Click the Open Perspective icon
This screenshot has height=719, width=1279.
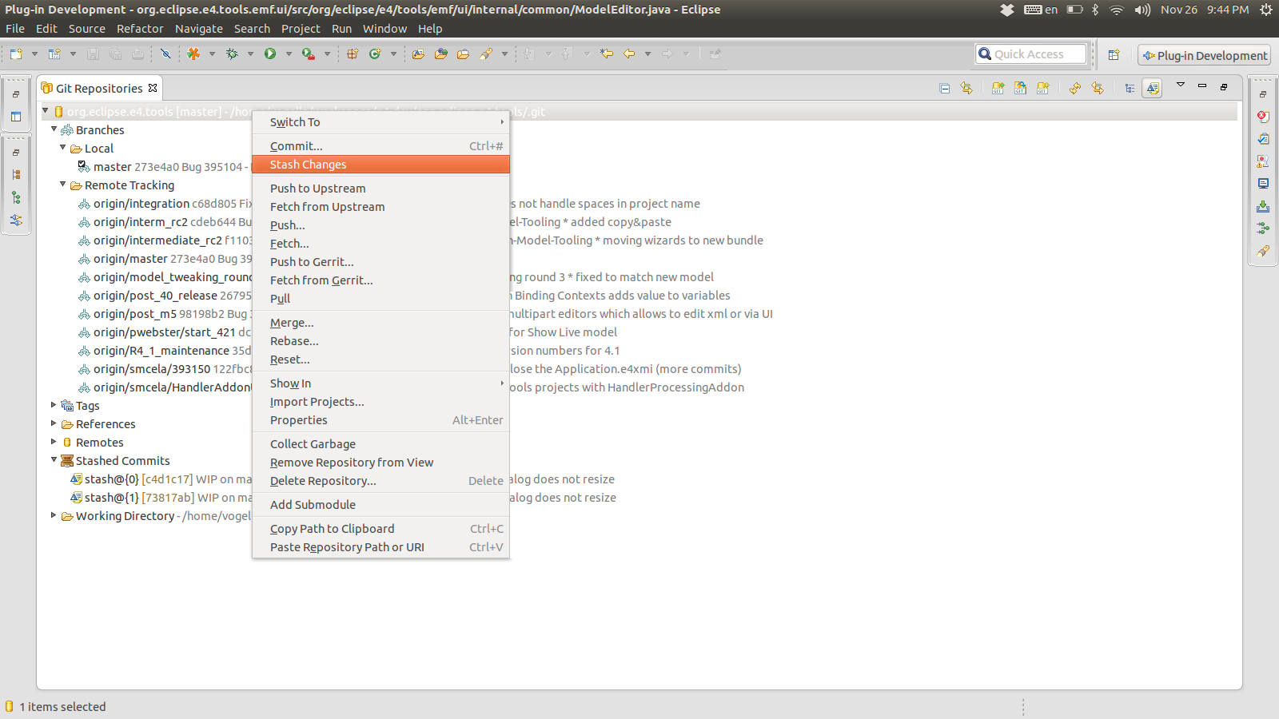click(1114, 55)
